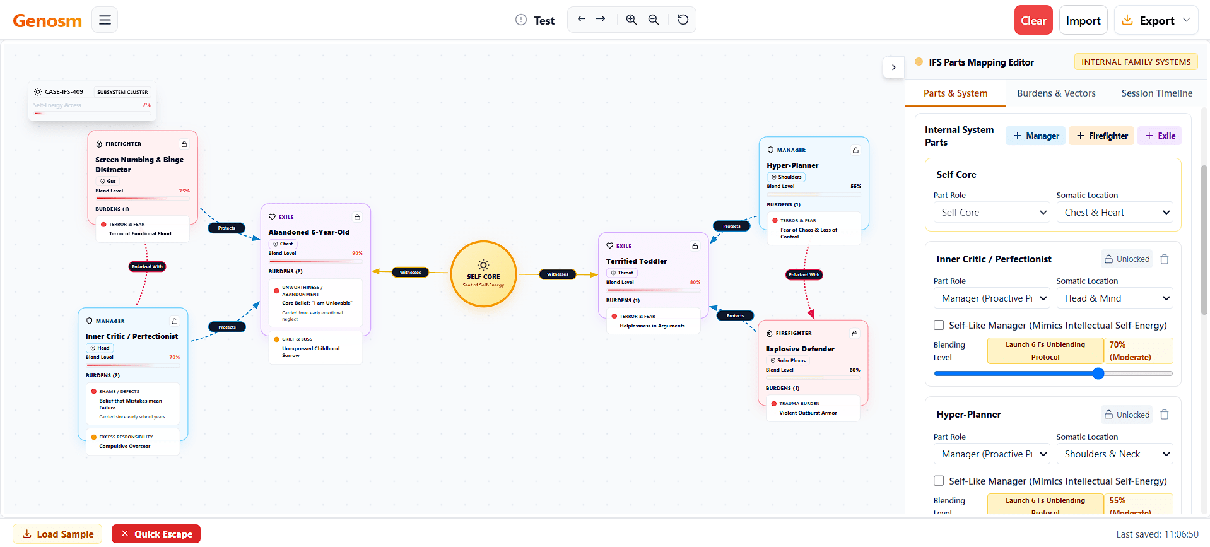Click the info icon beside Test
The image size is (1210, 547).
521,20
